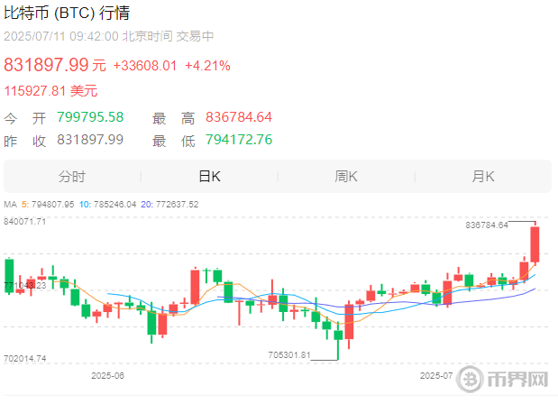Click the USD price 115927.81 美元
558x404 pixels.
tap(50, 91)
